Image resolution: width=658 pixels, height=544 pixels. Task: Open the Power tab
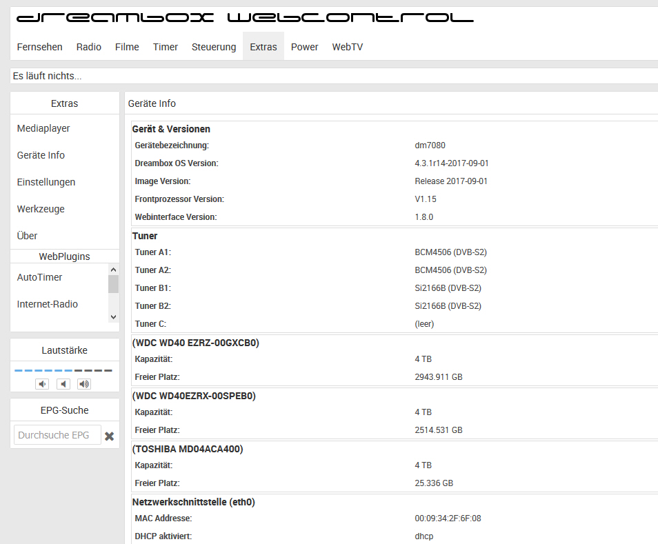304,47
